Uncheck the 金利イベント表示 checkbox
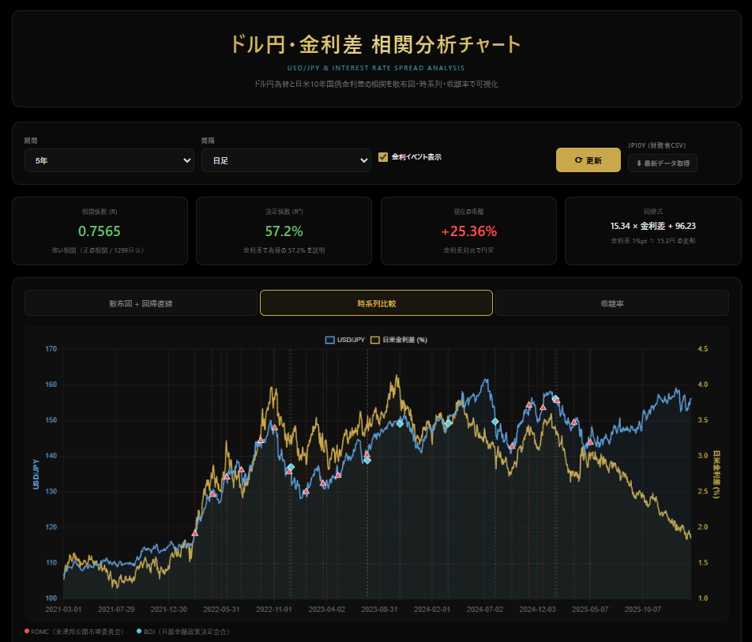752x642 pixels. (x=383, y=157)
